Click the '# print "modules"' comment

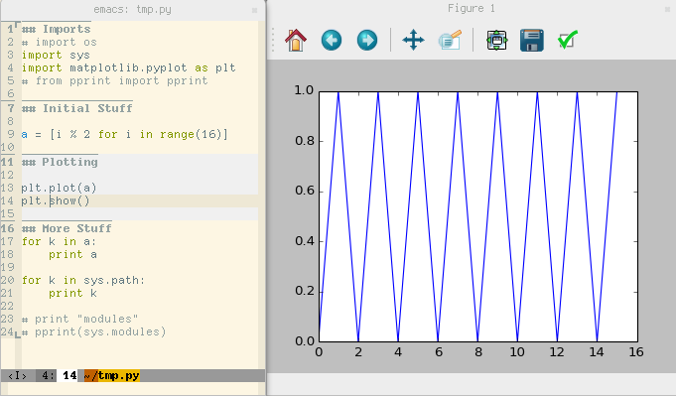click(80, 320)
